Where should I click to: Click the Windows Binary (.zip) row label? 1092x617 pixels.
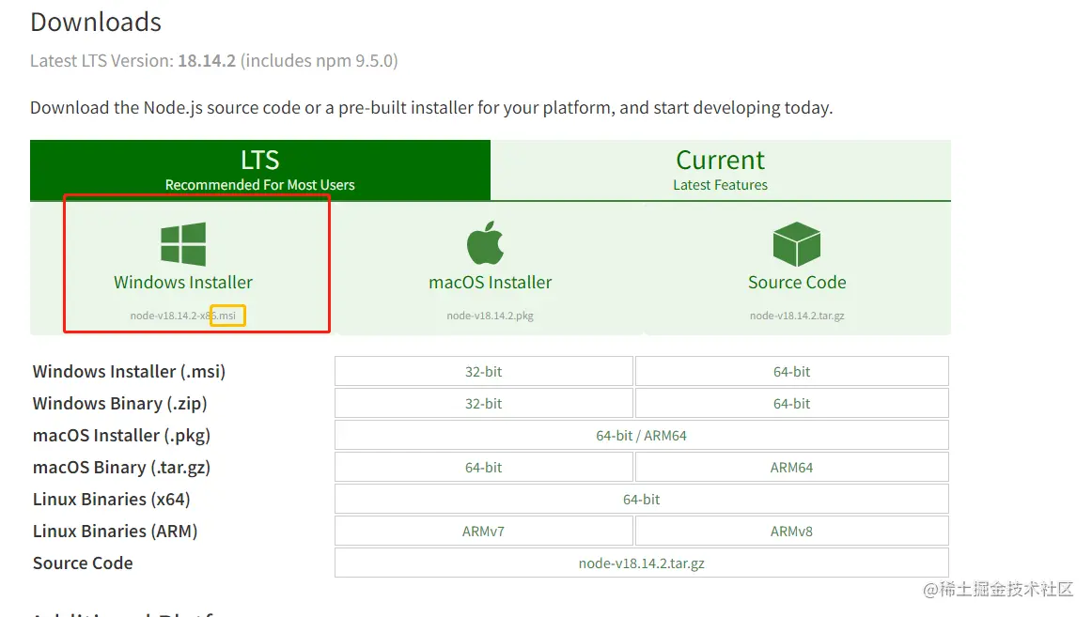pyautogui.click(x=119, y=404)
